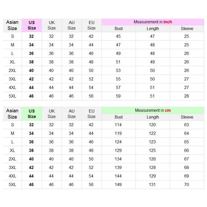The width and height of the screenshot is (207, 207).
Task: Select the Measurement in cm header
Action: (153, 110)
